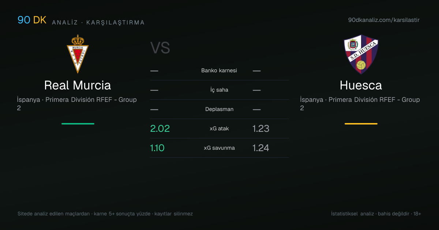Click the ANALİZ · KARŞILAŞTIRMA header text
Image resolution: width=439 pixels, height=230 pixels.
pos(98,23)
